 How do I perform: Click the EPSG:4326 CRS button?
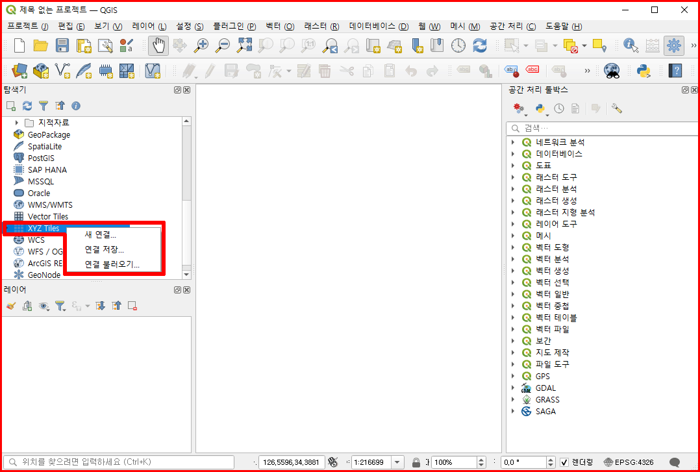(628, 462)
